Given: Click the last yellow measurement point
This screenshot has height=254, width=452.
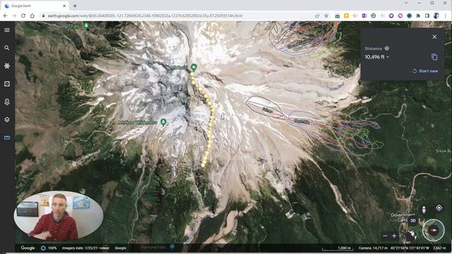Looking at the screenshot, I should click(203, 165).
